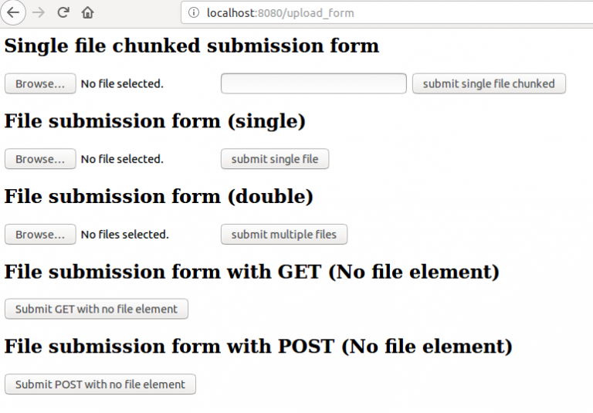Screen dimensions: 593x413
Task: Click 'No files selected.' label in double form
Action: click(x=125, y=235)
